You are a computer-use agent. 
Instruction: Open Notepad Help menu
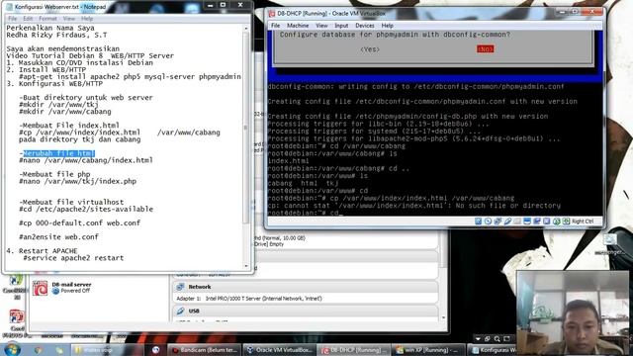(87, 19)
